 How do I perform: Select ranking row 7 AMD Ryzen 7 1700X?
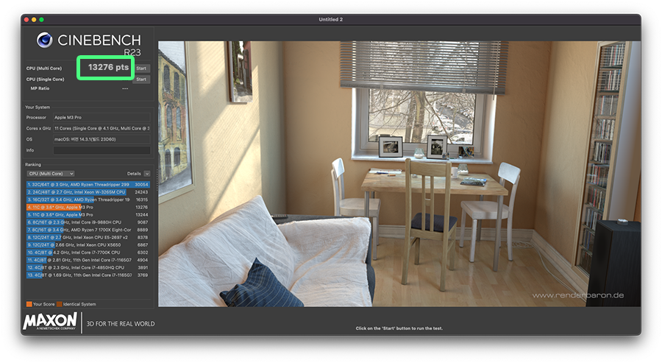tap(88, 230)
